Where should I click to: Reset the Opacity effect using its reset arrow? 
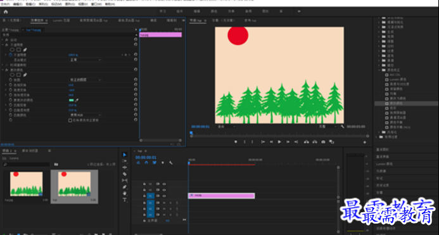point(136,44)
